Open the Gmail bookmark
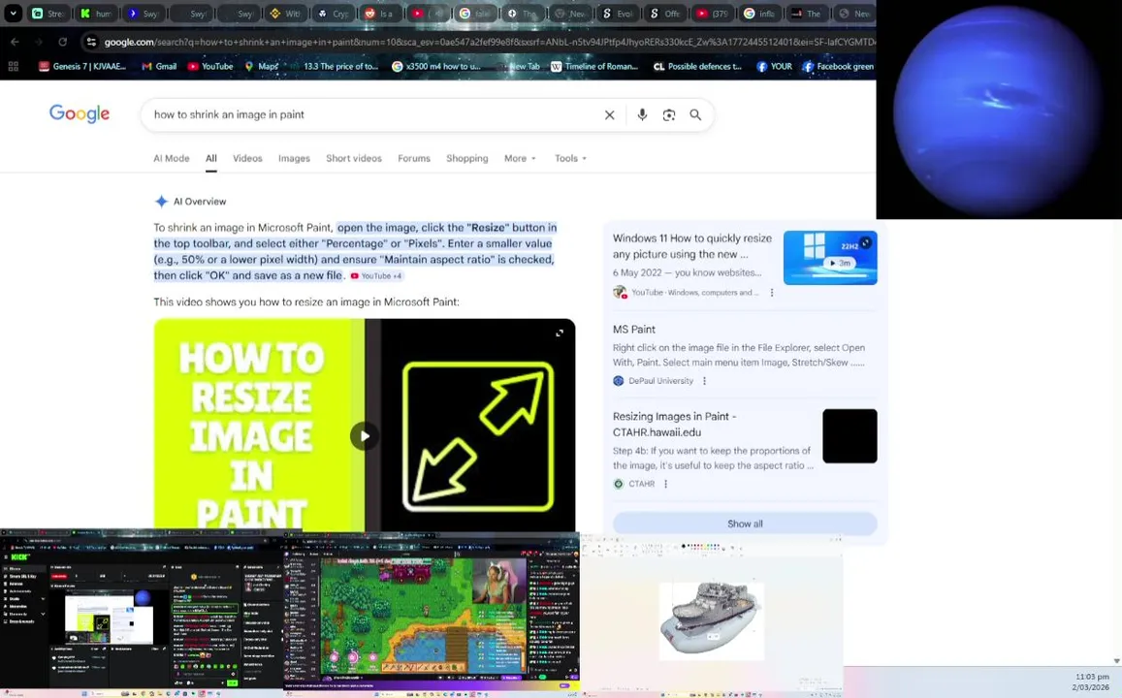 159,67
